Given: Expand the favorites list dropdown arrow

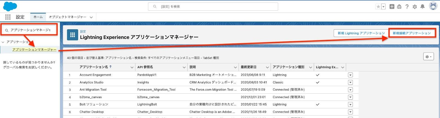Looking at the screenshot, I should tap(383, 7).
